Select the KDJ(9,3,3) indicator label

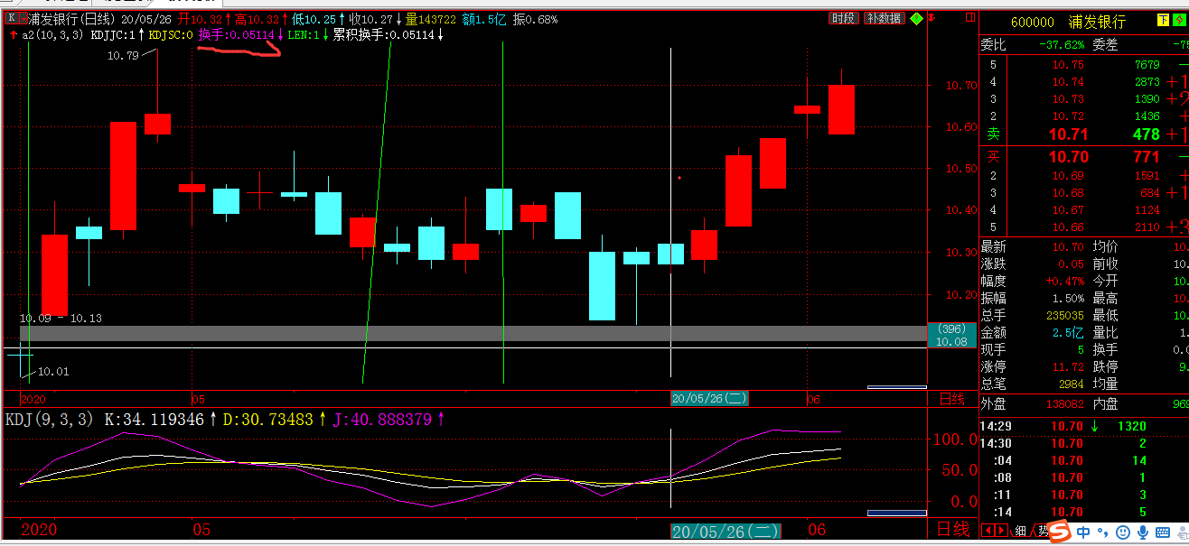[49, 420]
